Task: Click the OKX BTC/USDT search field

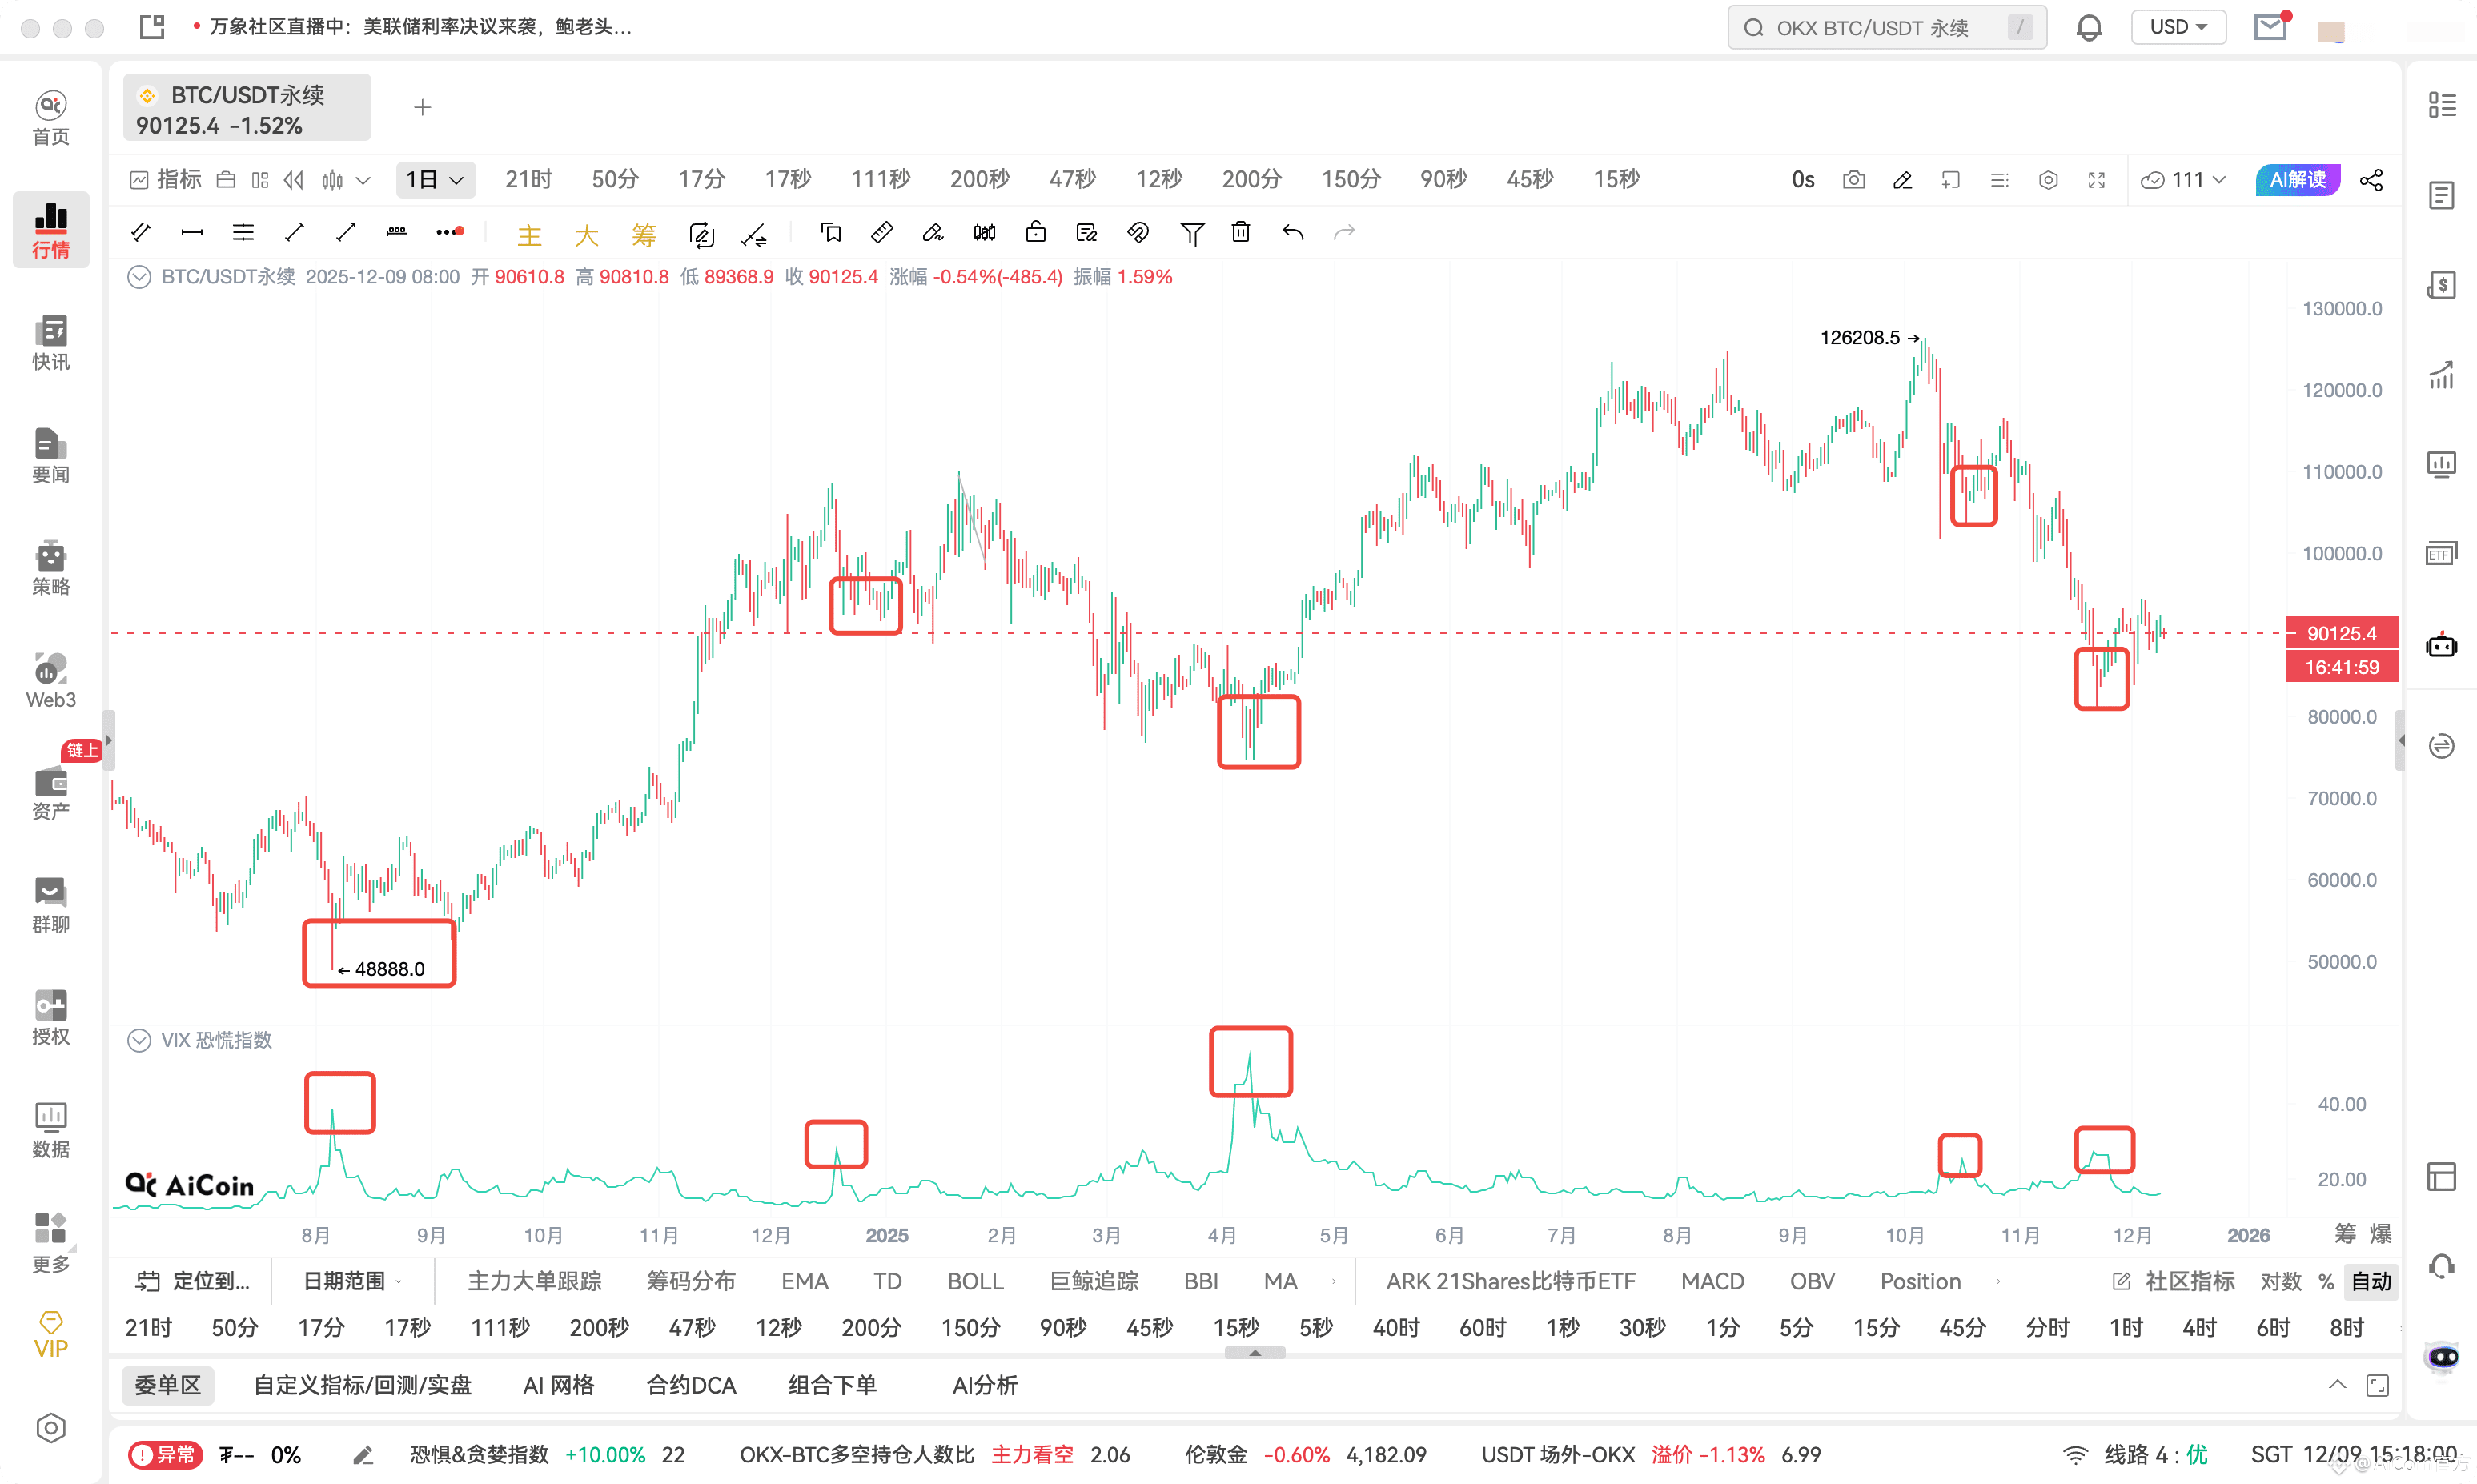Action: (1886, 27)
